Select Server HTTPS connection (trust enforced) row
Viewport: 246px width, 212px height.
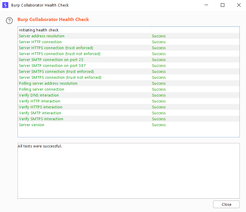click(129, 48)
